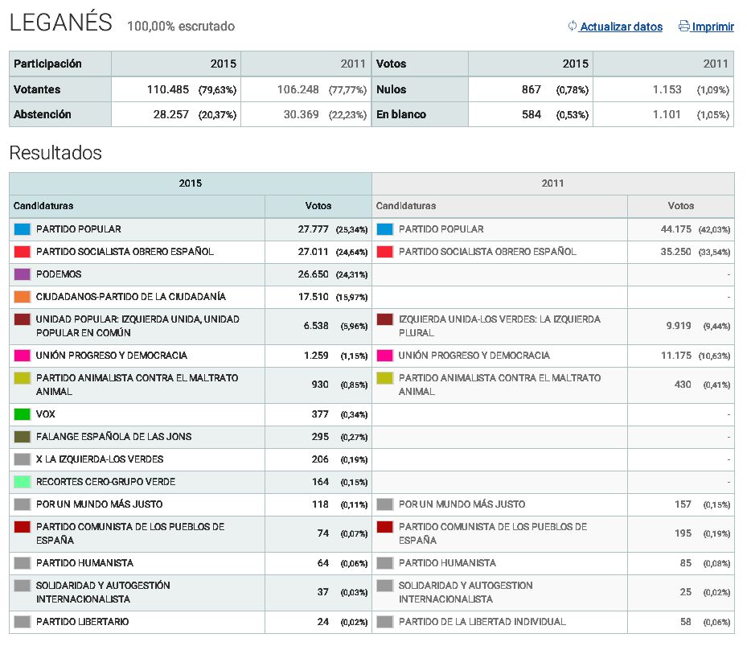Viewport: 747px width, 646px height.
Task: Click PODEMOS party name
Action: click(59, 274)
